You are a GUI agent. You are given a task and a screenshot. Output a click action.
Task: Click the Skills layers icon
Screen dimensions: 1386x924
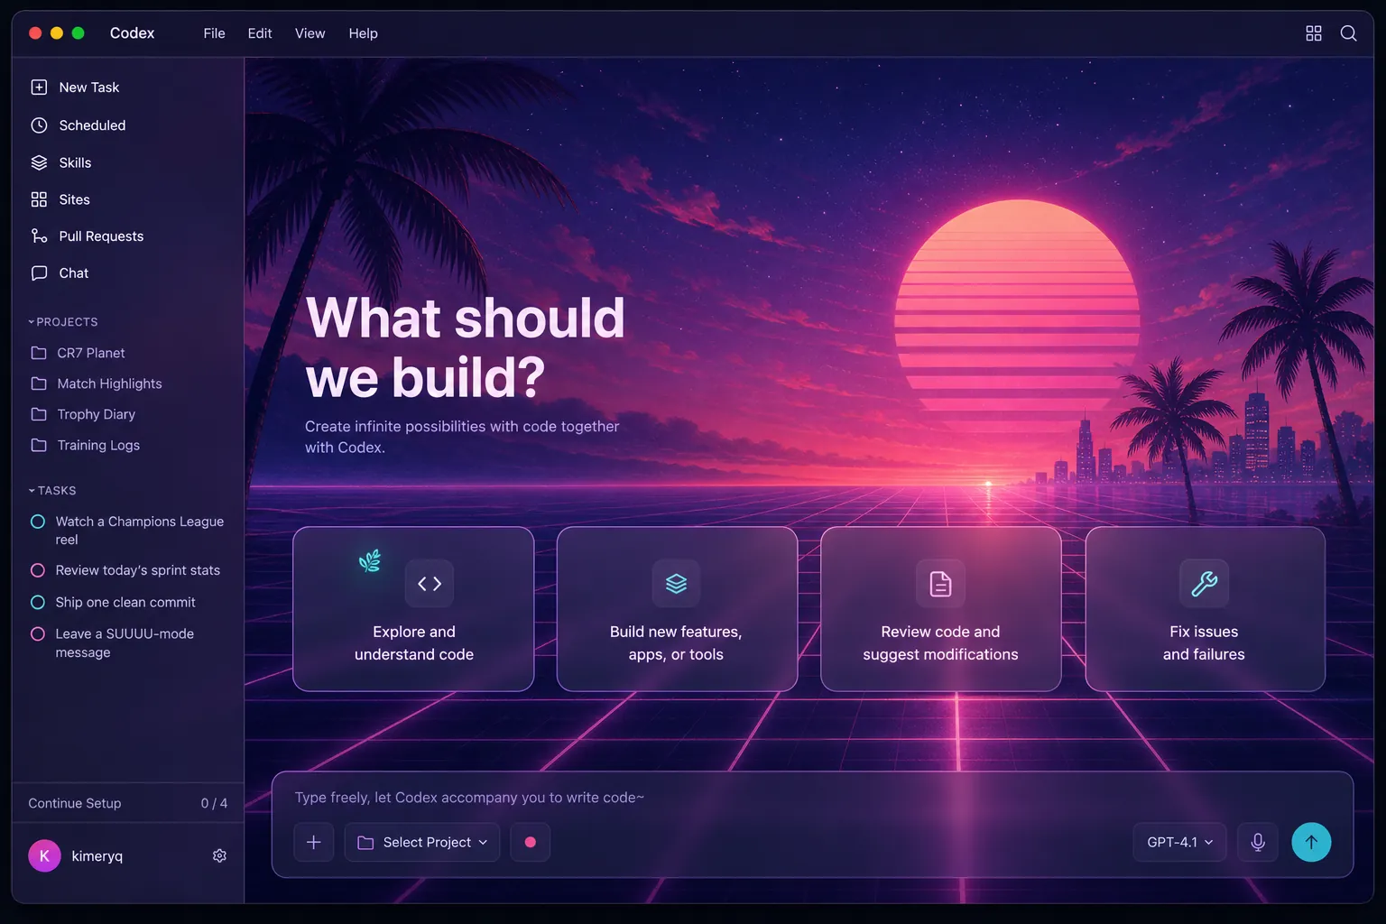pyautogui.click(x=39, y=162)
